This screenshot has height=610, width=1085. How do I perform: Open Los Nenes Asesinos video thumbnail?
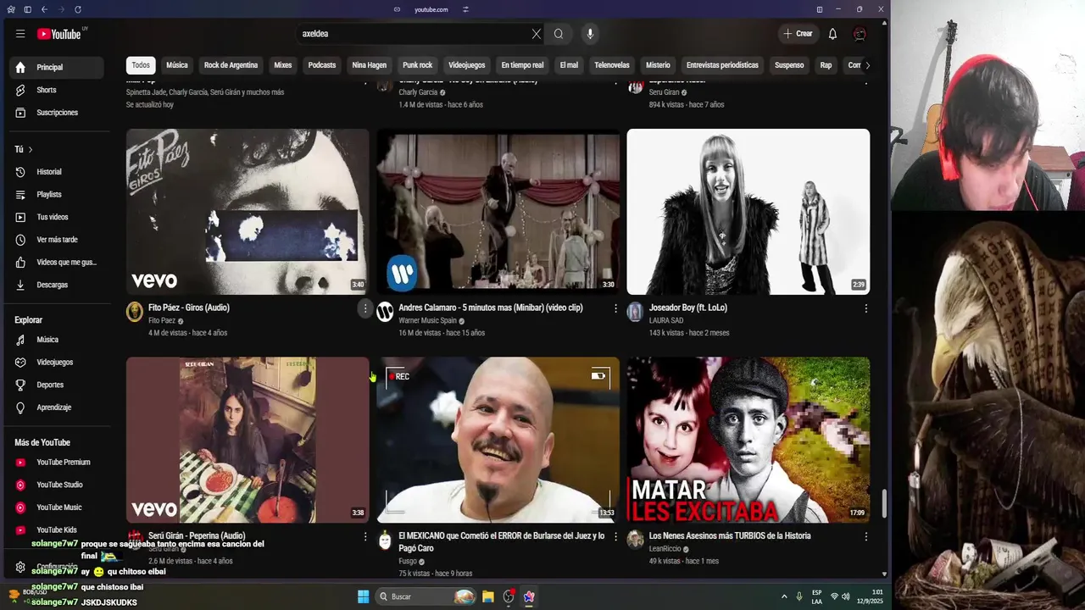(748, 440)
